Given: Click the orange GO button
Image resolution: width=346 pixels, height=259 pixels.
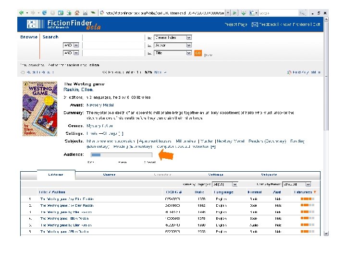Looking at the screenshot, I should tap(198, 53).
